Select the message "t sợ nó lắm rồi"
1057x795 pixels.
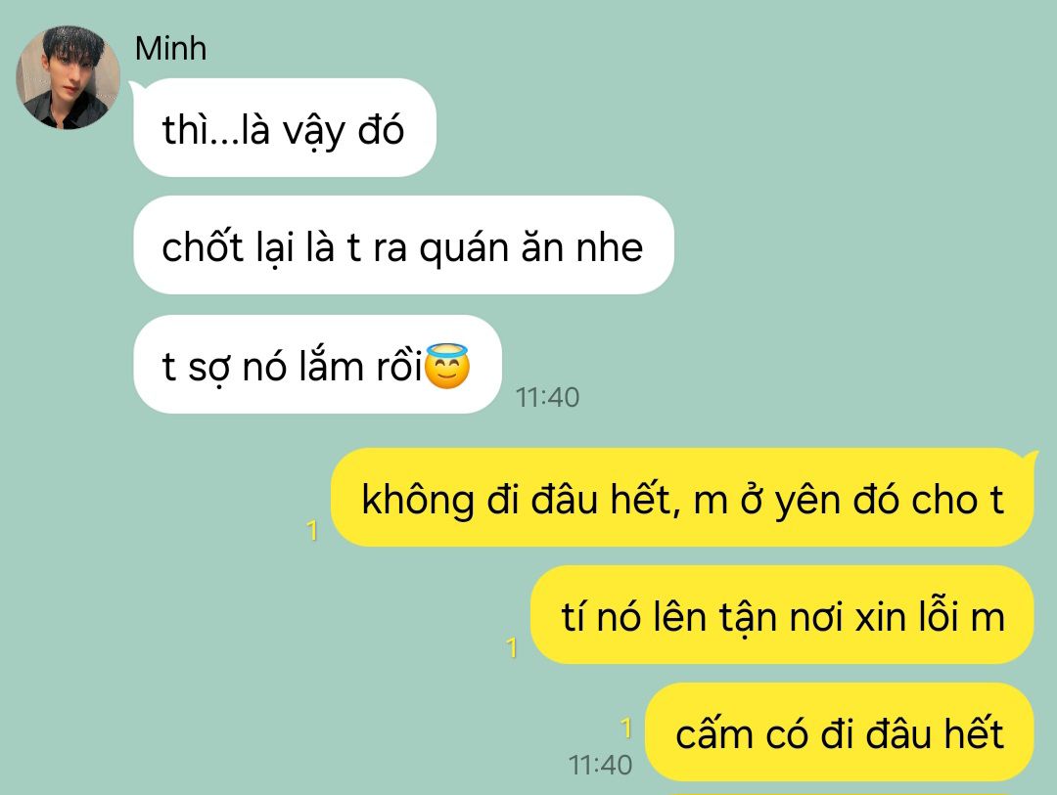click(x=317, y=365)
